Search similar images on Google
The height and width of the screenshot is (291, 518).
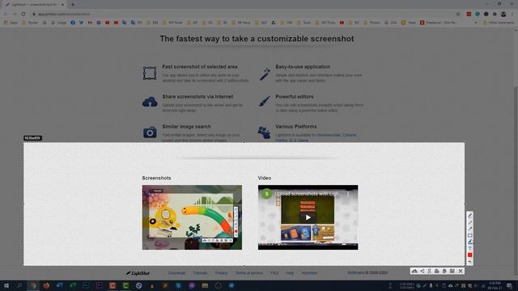(x=429, y=272)
